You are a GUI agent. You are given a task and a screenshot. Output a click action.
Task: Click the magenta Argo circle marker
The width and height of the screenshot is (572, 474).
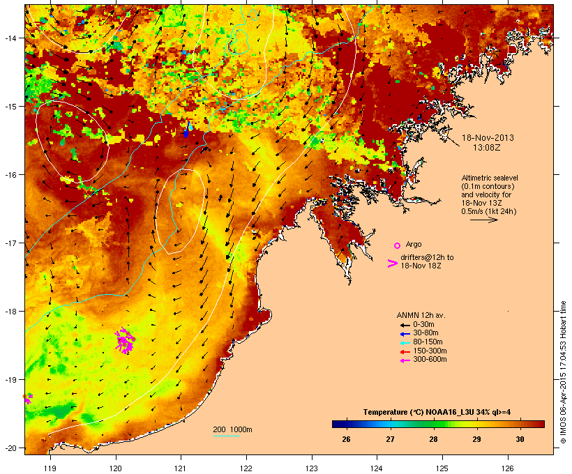tap(398, 245)
